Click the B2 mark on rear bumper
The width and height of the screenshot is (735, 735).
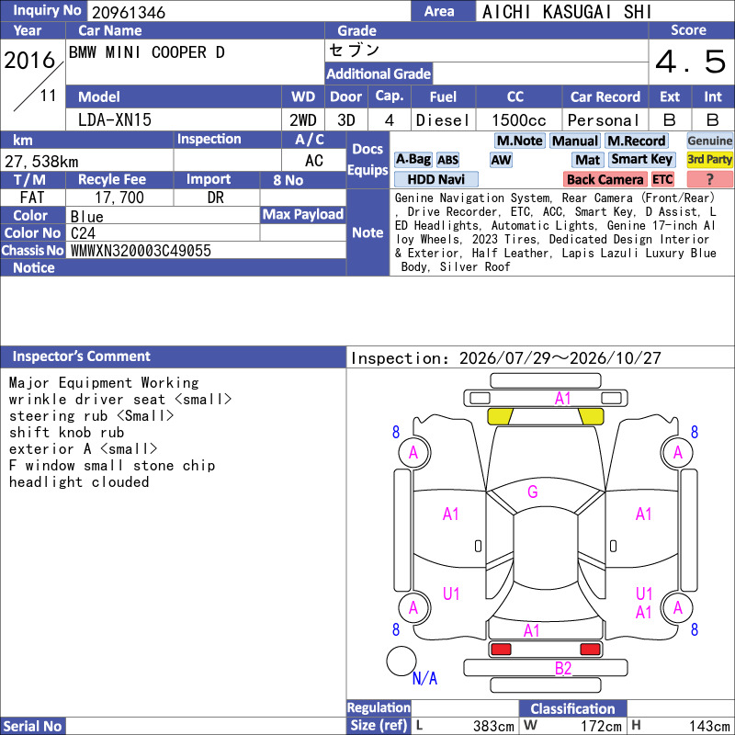[x=563, y=669]
